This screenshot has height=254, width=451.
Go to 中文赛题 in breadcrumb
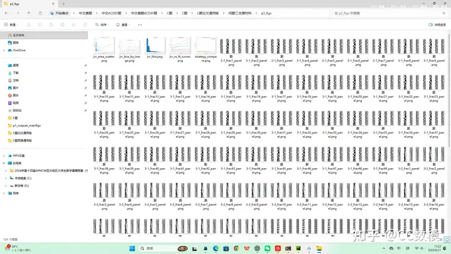tap(85, 13)
